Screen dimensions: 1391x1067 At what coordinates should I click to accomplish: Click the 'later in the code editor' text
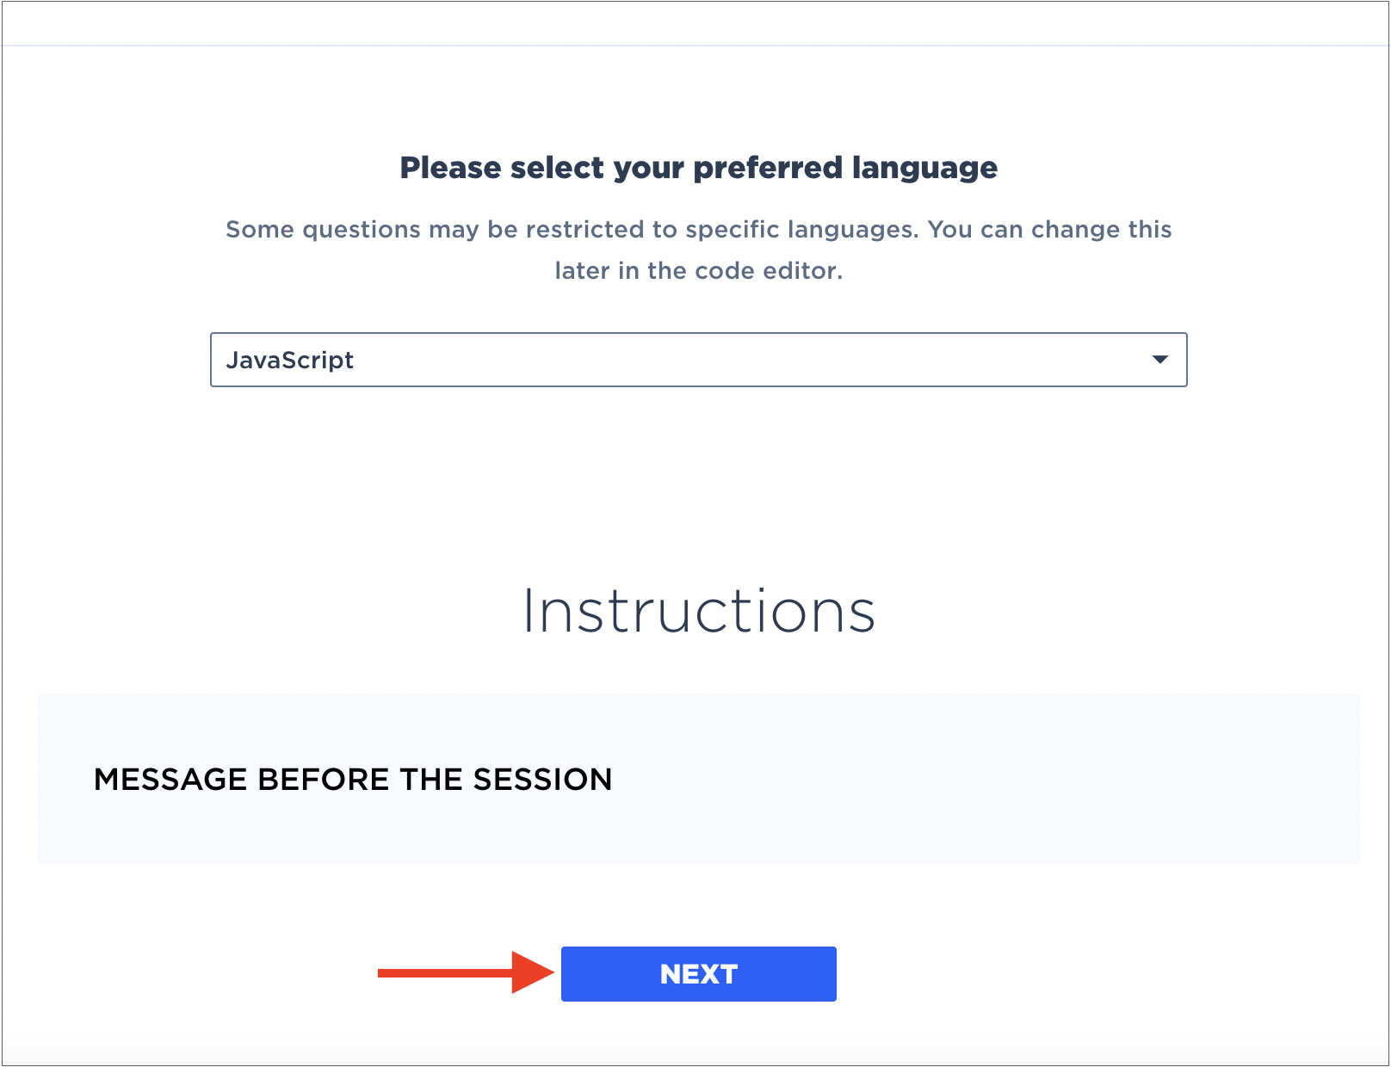coord(698,270)
